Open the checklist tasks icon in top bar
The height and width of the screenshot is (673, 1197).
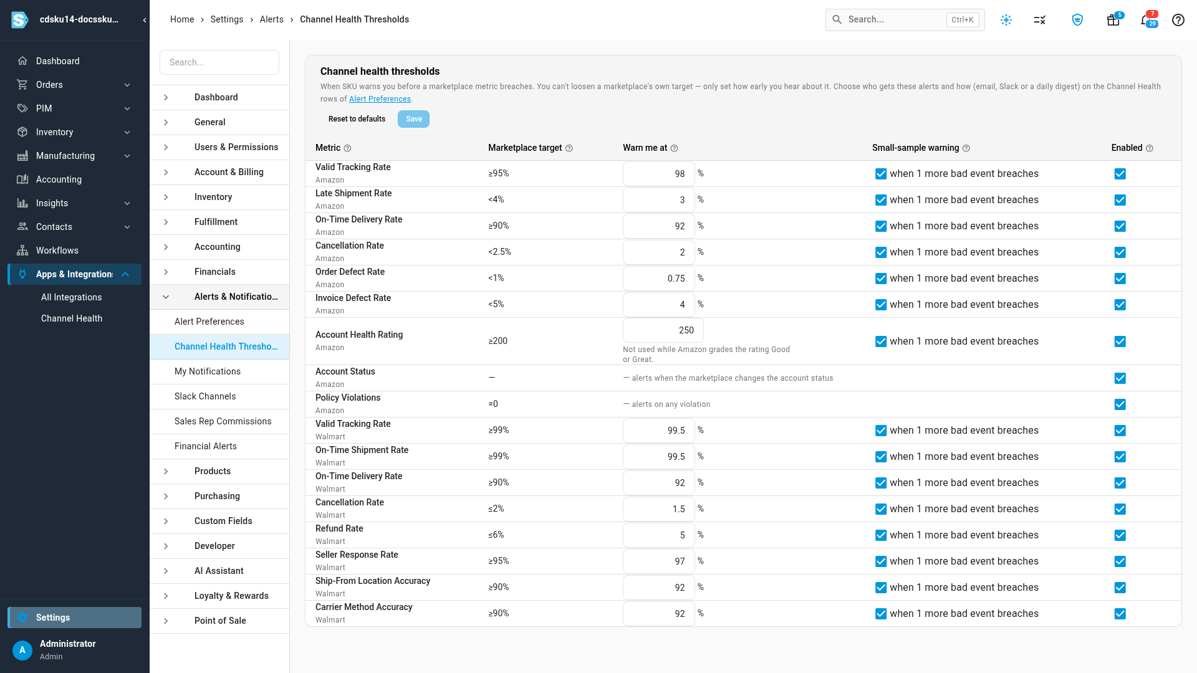[1039, 20]
